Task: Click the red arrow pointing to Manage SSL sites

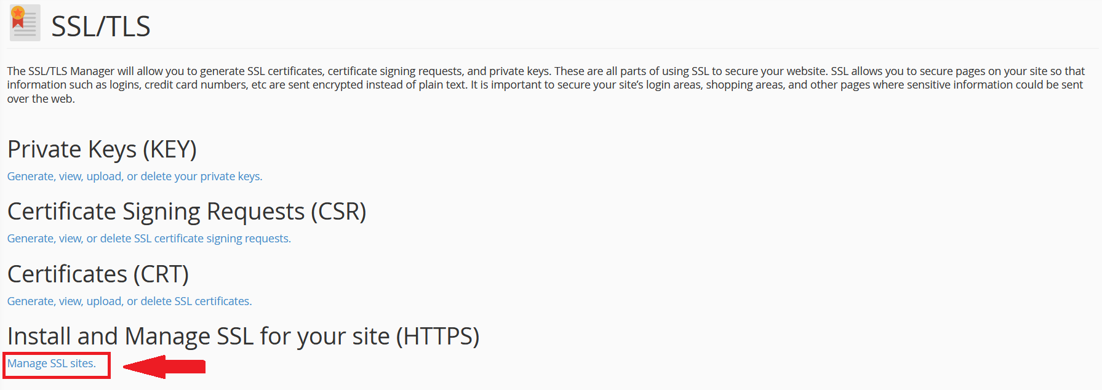Action: [164, 367]
